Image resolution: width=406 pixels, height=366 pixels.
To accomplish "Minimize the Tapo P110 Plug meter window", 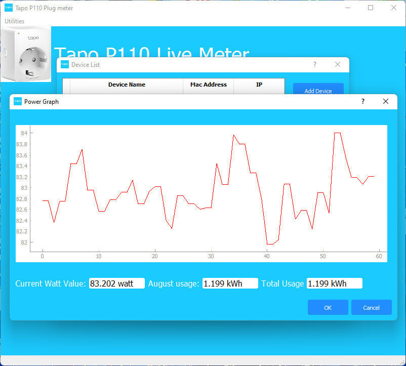I will (347, 8).
